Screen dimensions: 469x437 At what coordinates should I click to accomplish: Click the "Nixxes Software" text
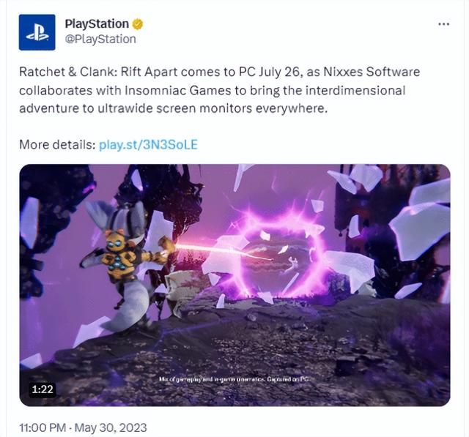372,72
